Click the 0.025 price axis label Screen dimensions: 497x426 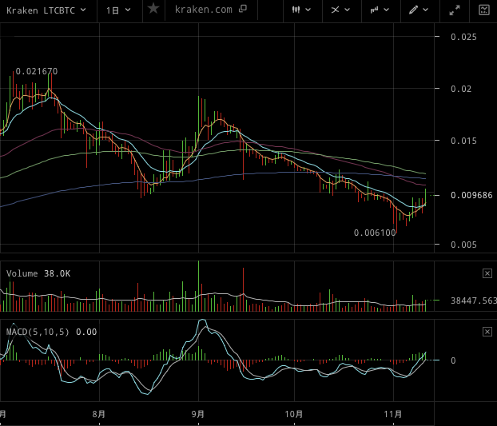(463, 37)
